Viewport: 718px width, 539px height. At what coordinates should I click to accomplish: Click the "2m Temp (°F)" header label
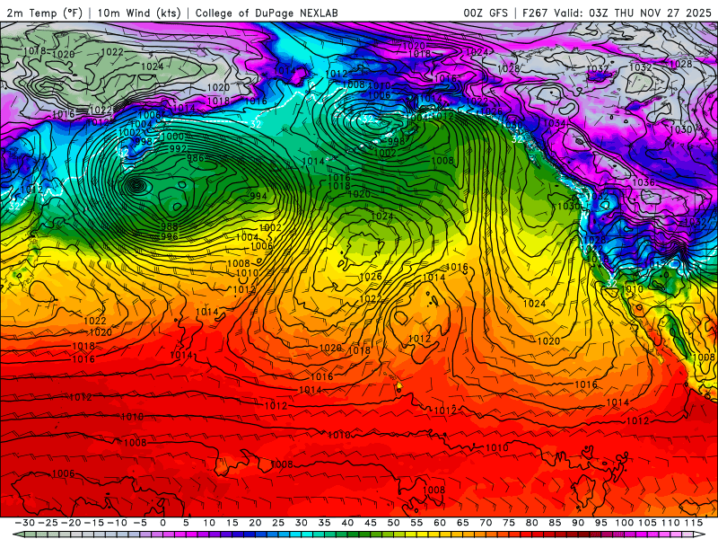45,13
